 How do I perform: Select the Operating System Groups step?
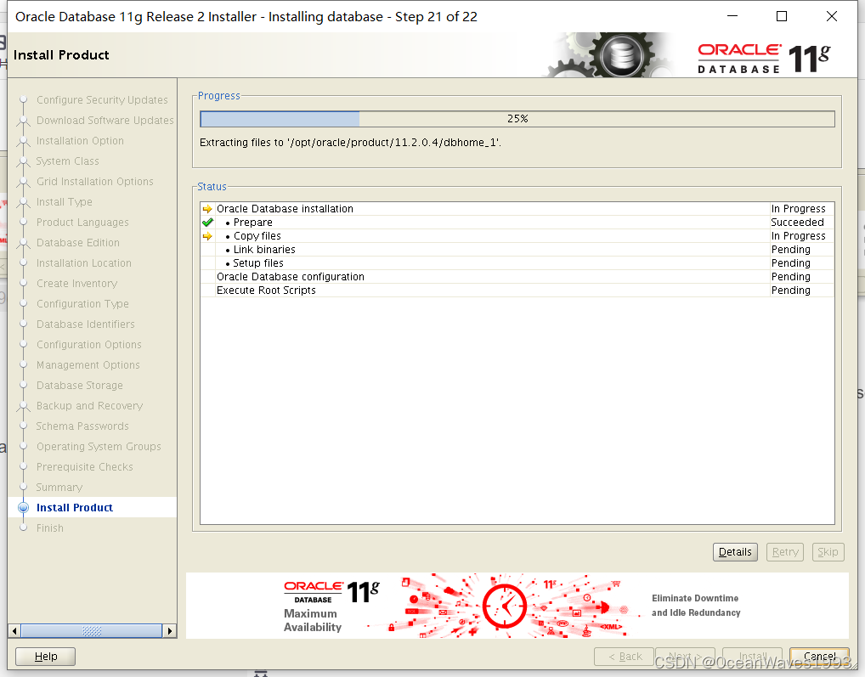99,447
